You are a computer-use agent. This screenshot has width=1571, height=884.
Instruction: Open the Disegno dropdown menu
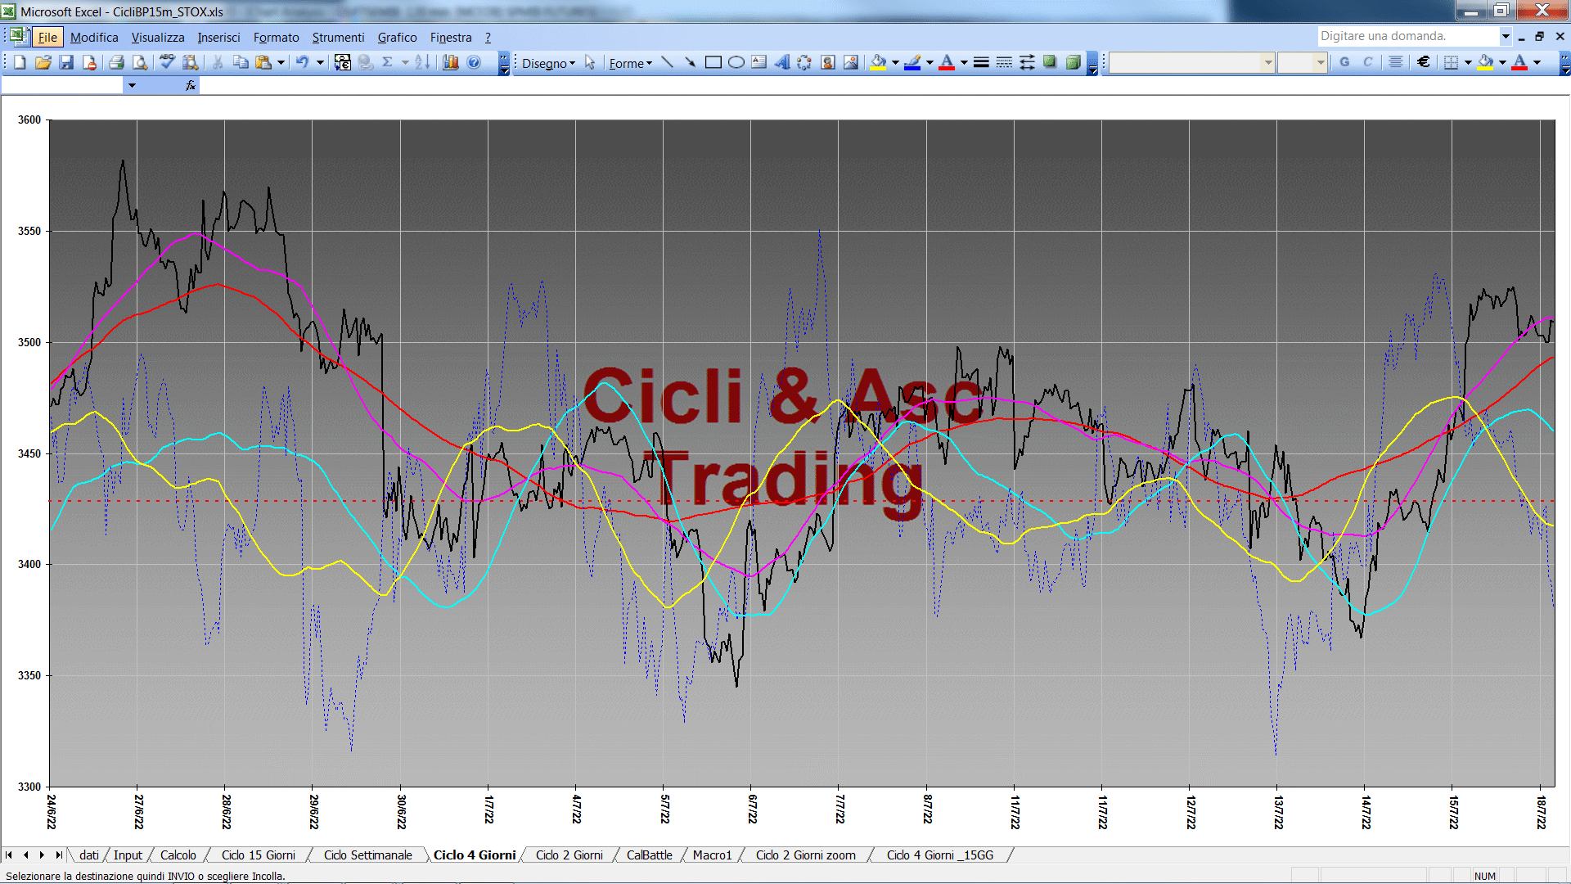(x=548, y=63)
